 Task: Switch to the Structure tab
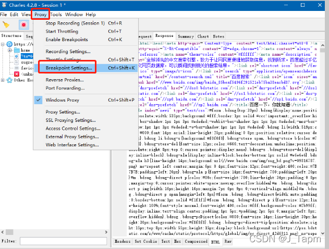pos(11,35)
